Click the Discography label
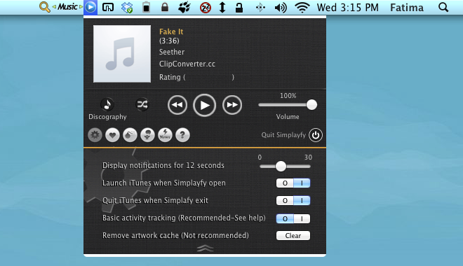This screenshot has width=463, height=266. (x=107, y=117)
